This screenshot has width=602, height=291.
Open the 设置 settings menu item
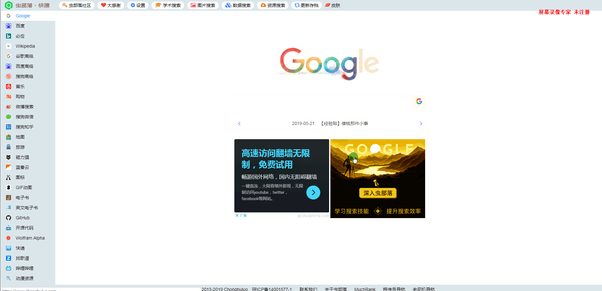point(138,5)
